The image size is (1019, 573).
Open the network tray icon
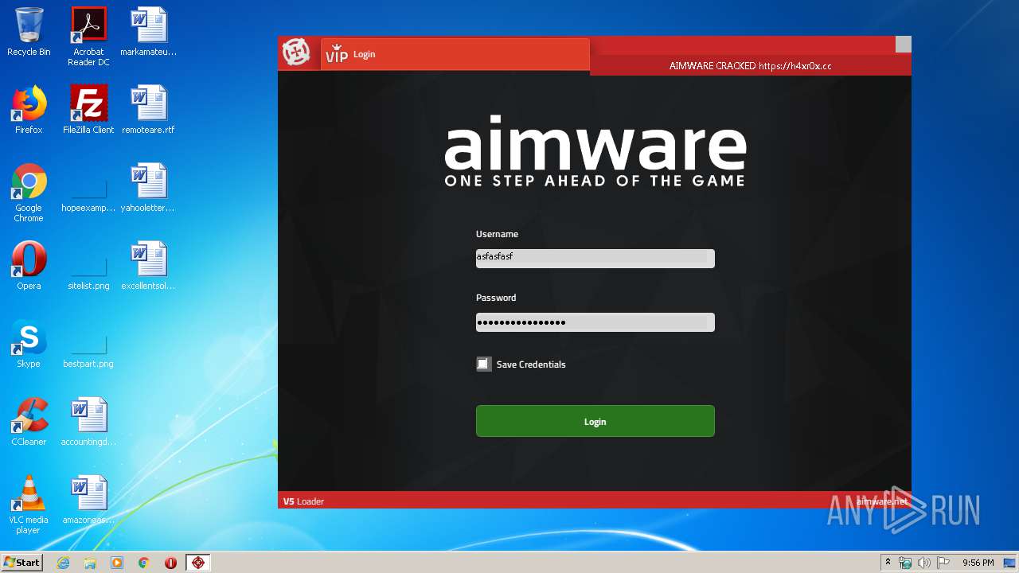905,563
